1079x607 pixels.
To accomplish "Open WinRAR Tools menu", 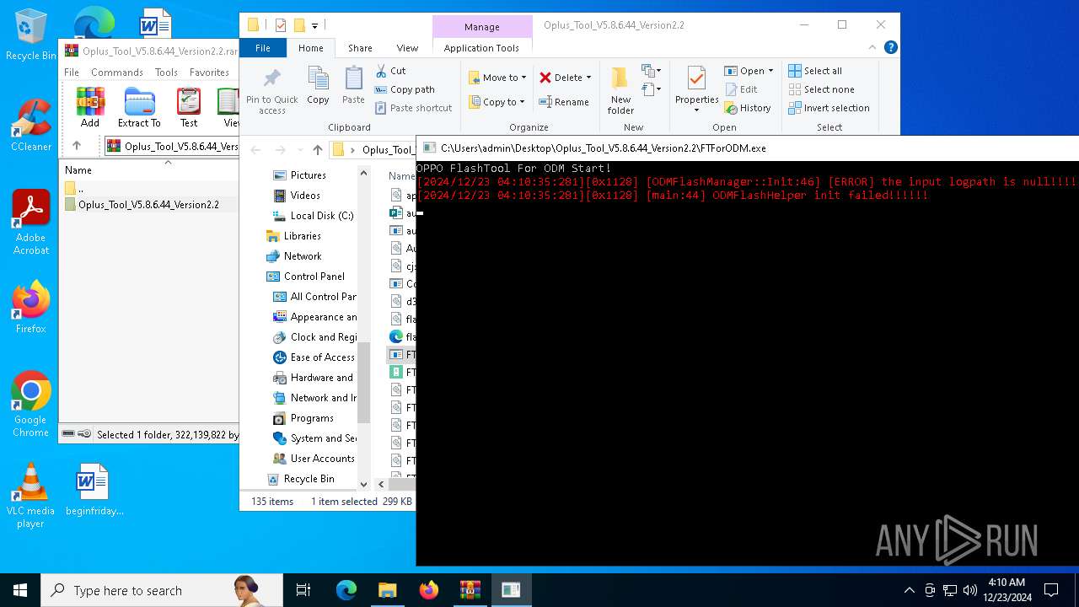I will (166, 73).
